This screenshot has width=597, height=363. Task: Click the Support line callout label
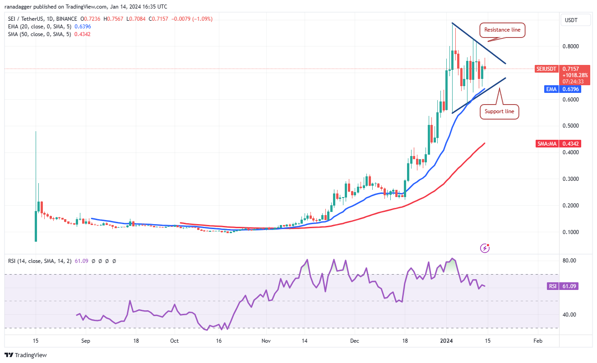click(x=500, y=111)
